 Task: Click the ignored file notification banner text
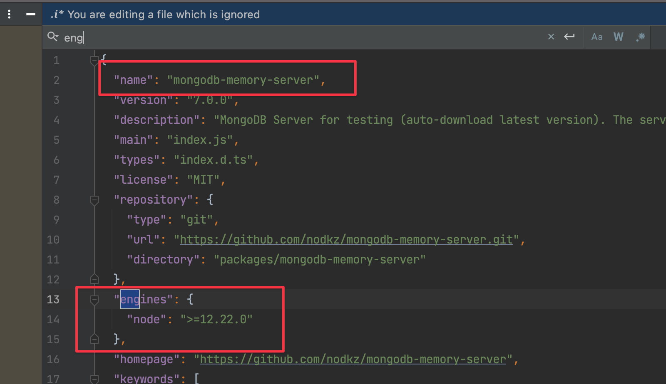pos(164,15)
